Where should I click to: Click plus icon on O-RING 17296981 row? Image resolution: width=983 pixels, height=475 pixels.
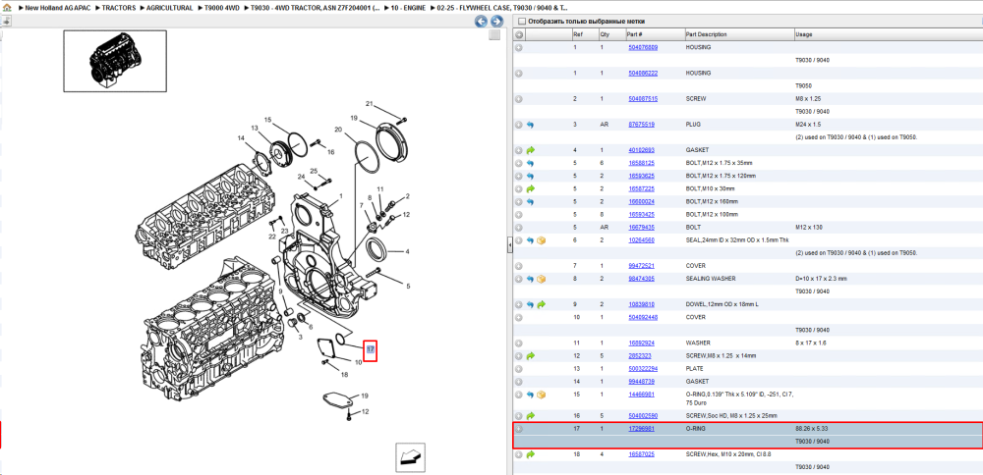[519, 429]
